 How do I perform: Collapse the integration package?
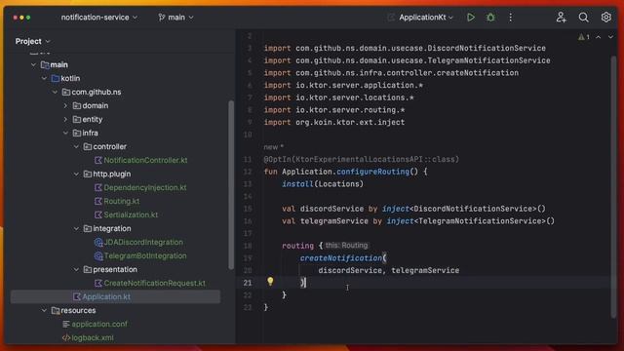76,229
